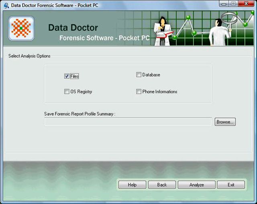This screenshot has height=204, width=257.
Task: Go Back to the previous step
Action: click(162, 185)
